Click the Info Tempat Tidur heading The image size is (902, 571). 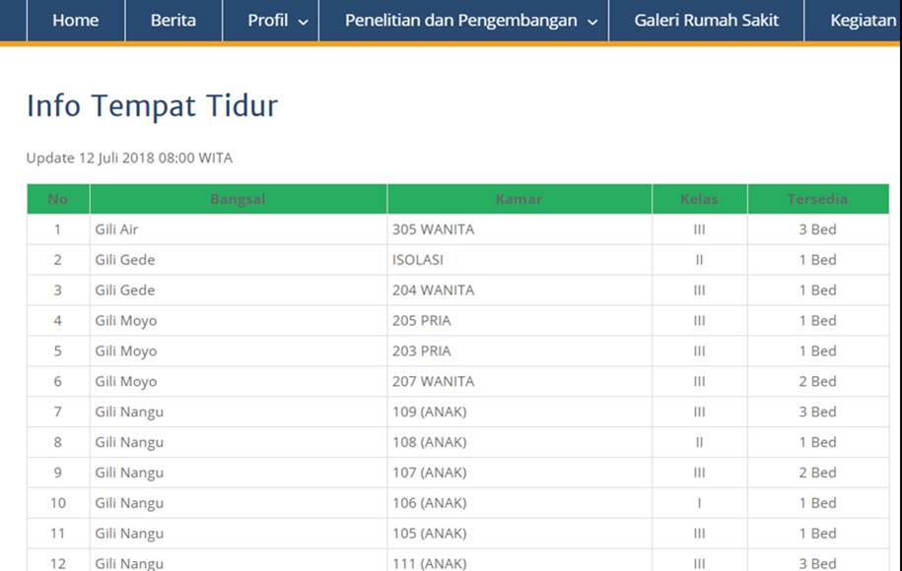[x=152, y=105]
